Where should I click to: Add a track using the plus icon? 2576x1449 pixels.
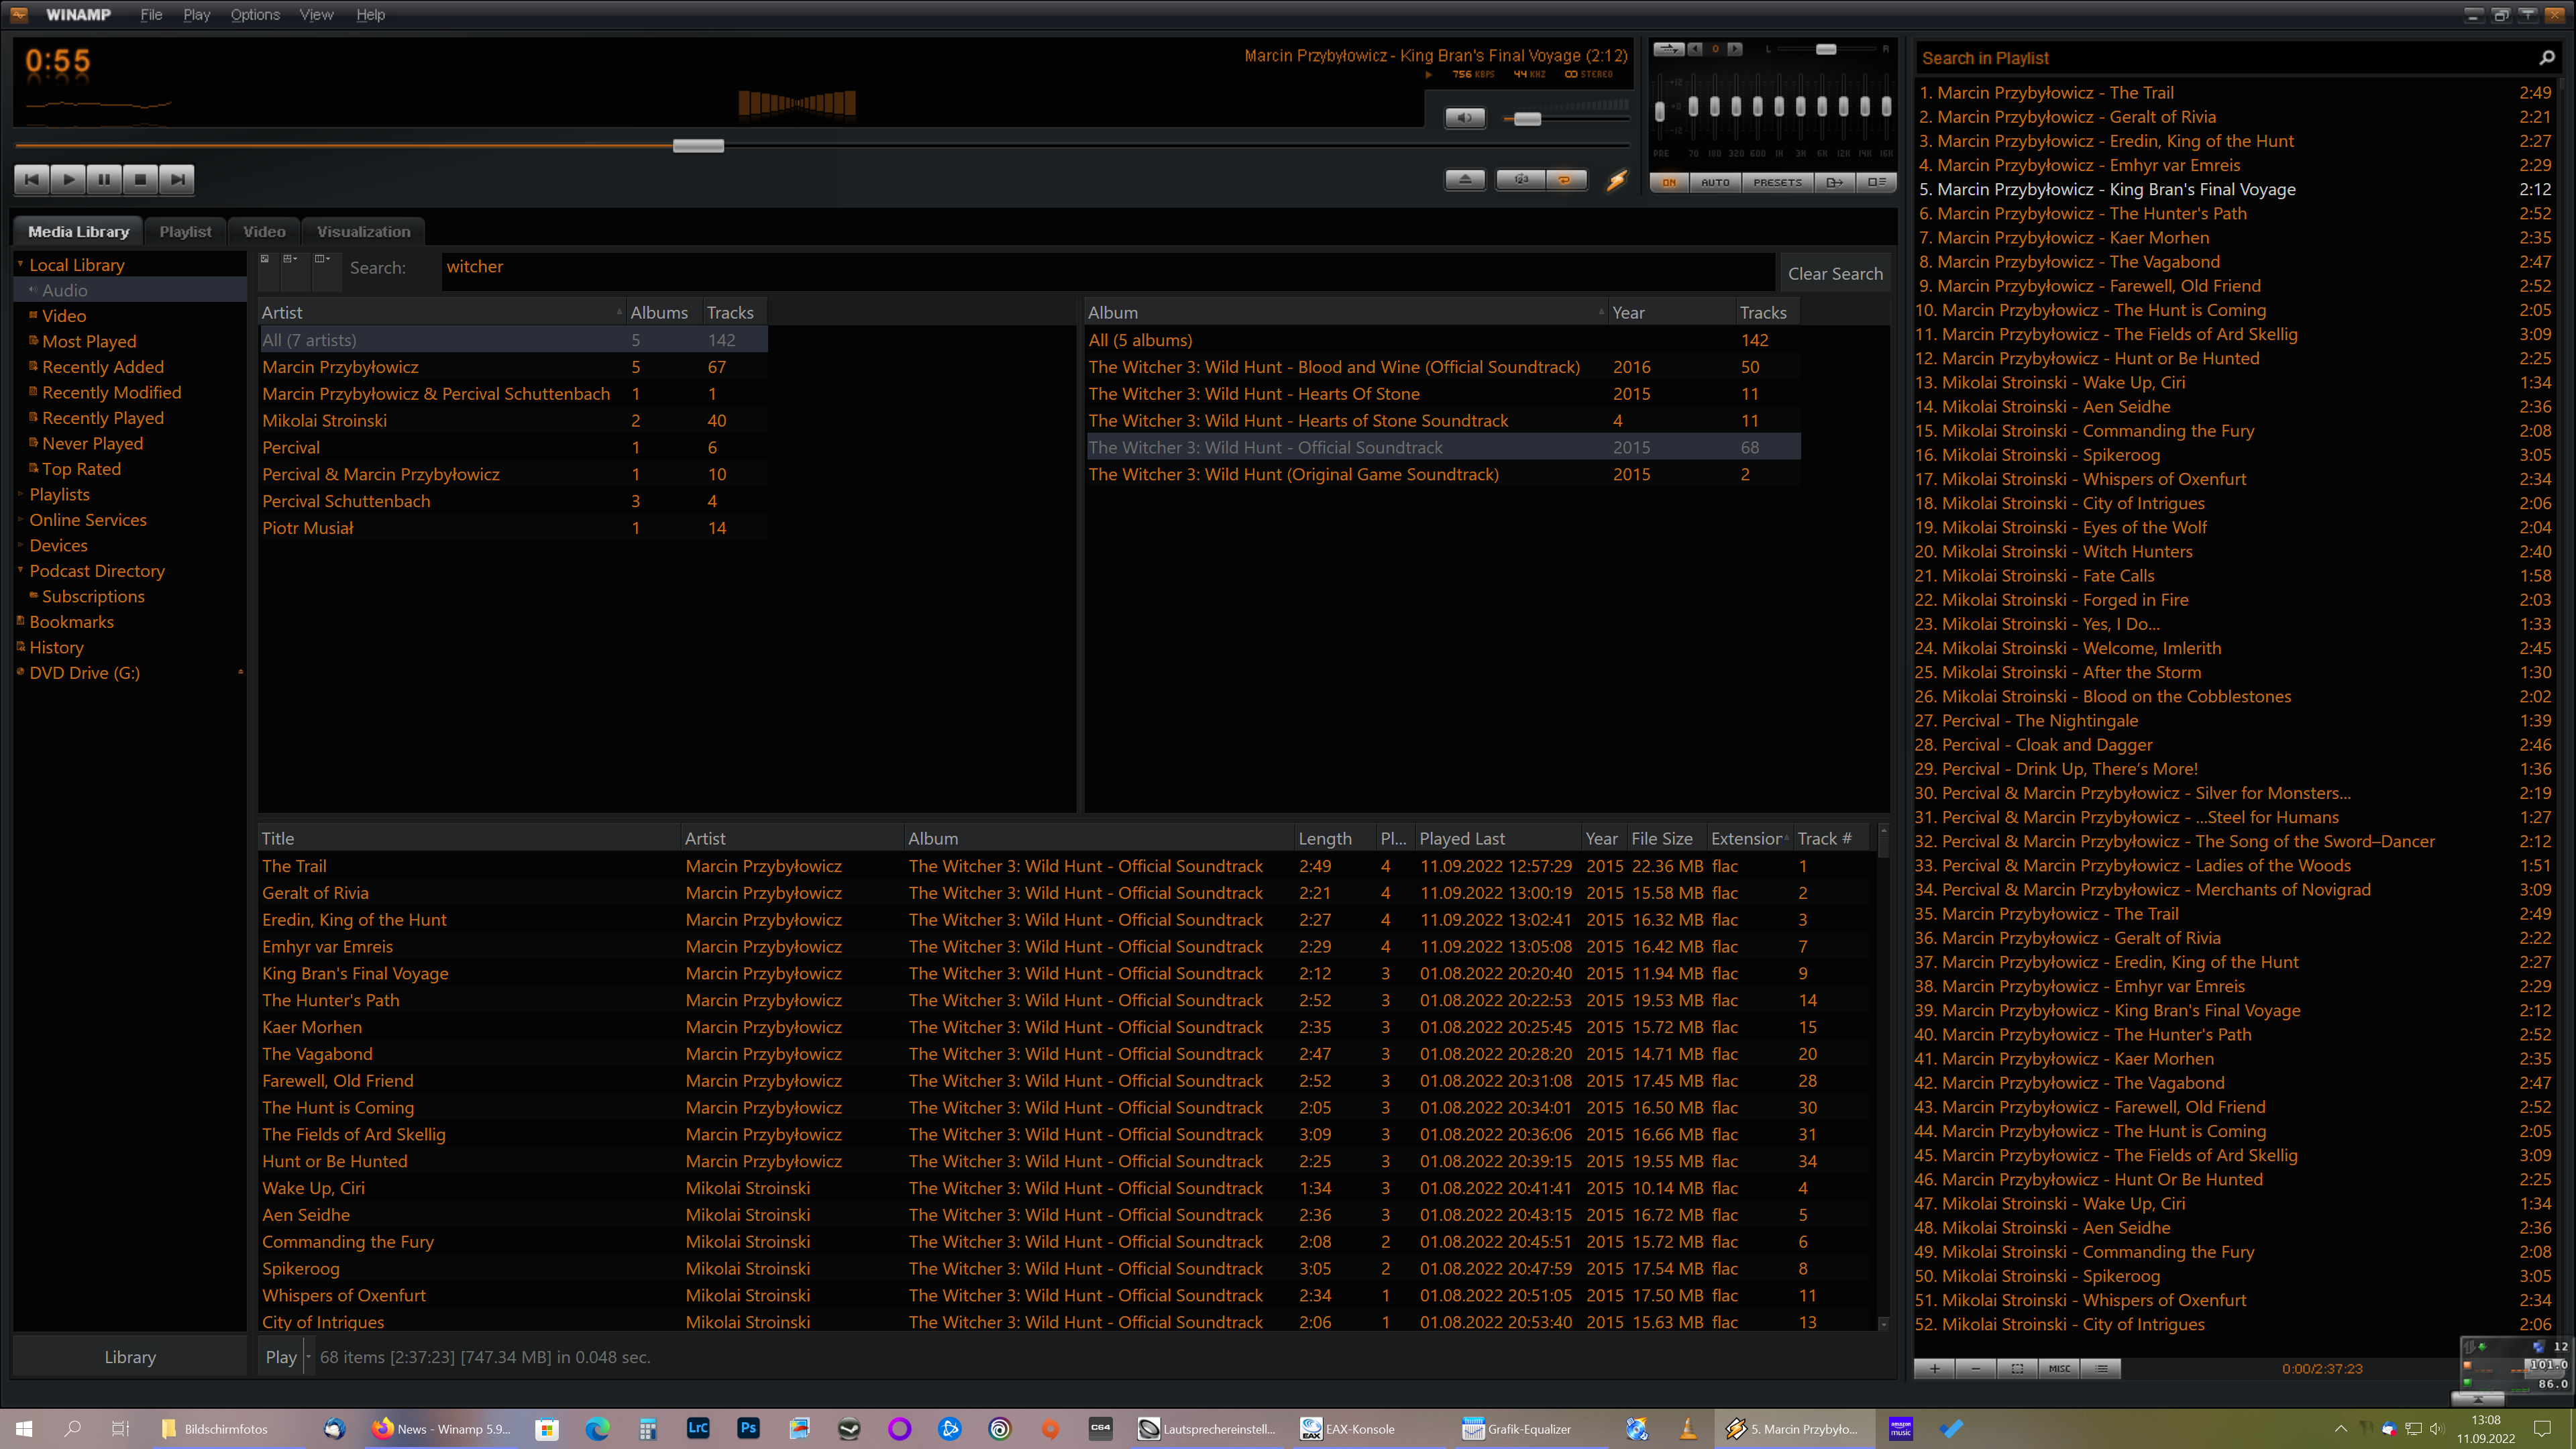pyautogui.click(x=1934, y=1368)
